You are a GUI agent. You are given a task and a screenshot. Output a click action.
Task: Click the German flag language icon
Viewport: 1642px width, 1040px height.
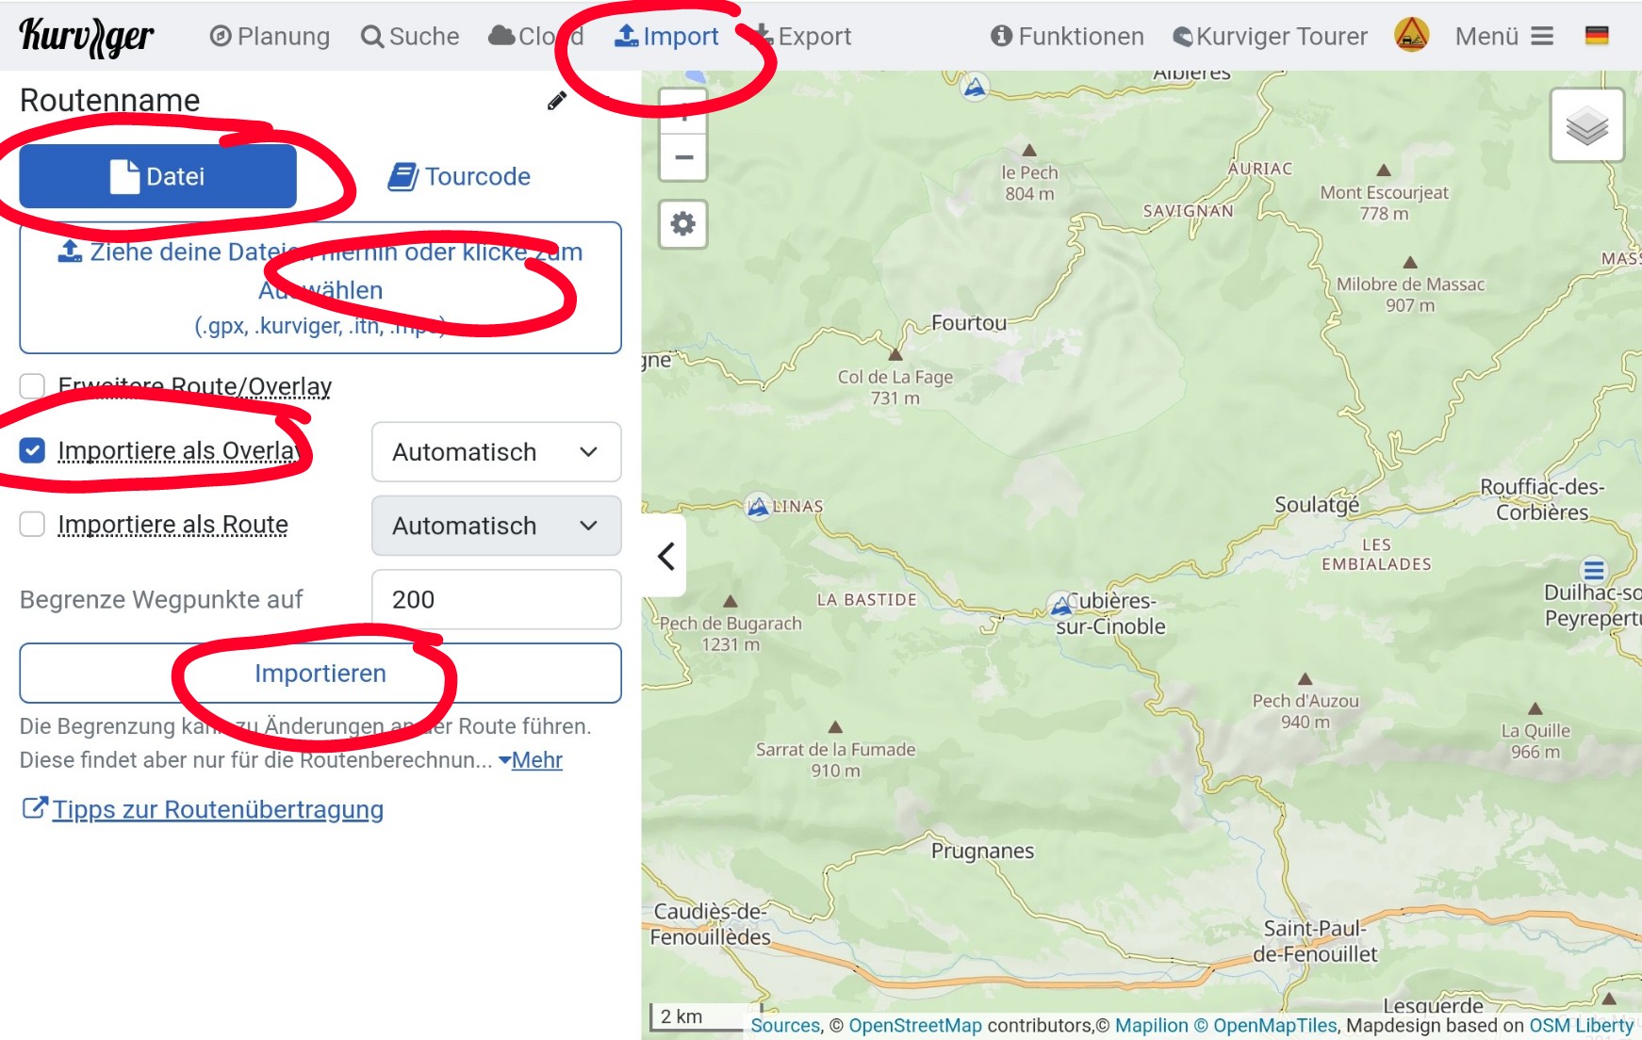(1596, 37)
